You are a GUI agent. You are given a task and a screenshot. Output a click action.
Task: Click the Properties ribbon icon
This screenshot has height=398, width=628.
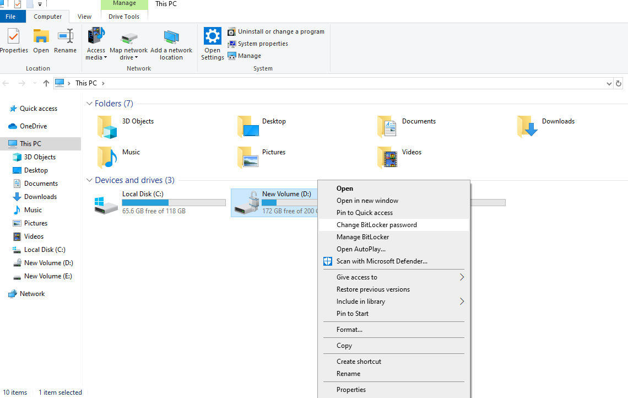click(14, 36)
